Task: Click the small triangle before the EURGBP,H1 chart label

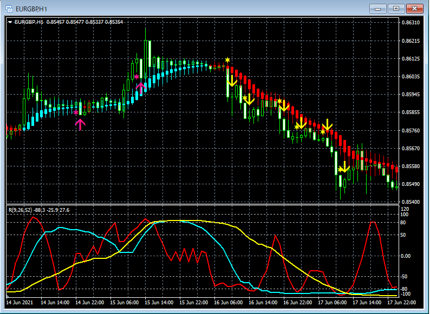Action: 10,22
